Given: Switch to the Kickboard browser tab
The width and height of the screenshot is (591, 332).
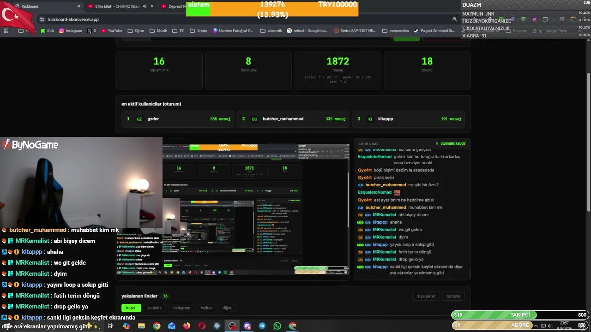Looking at the screenshot, I should (x=48, y=6).
